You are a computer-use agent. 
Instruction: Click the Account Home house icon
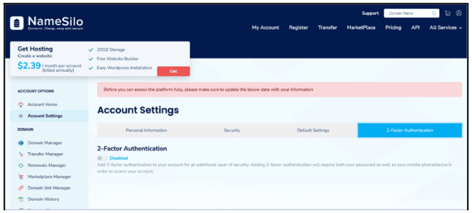(x=21, y=104)
